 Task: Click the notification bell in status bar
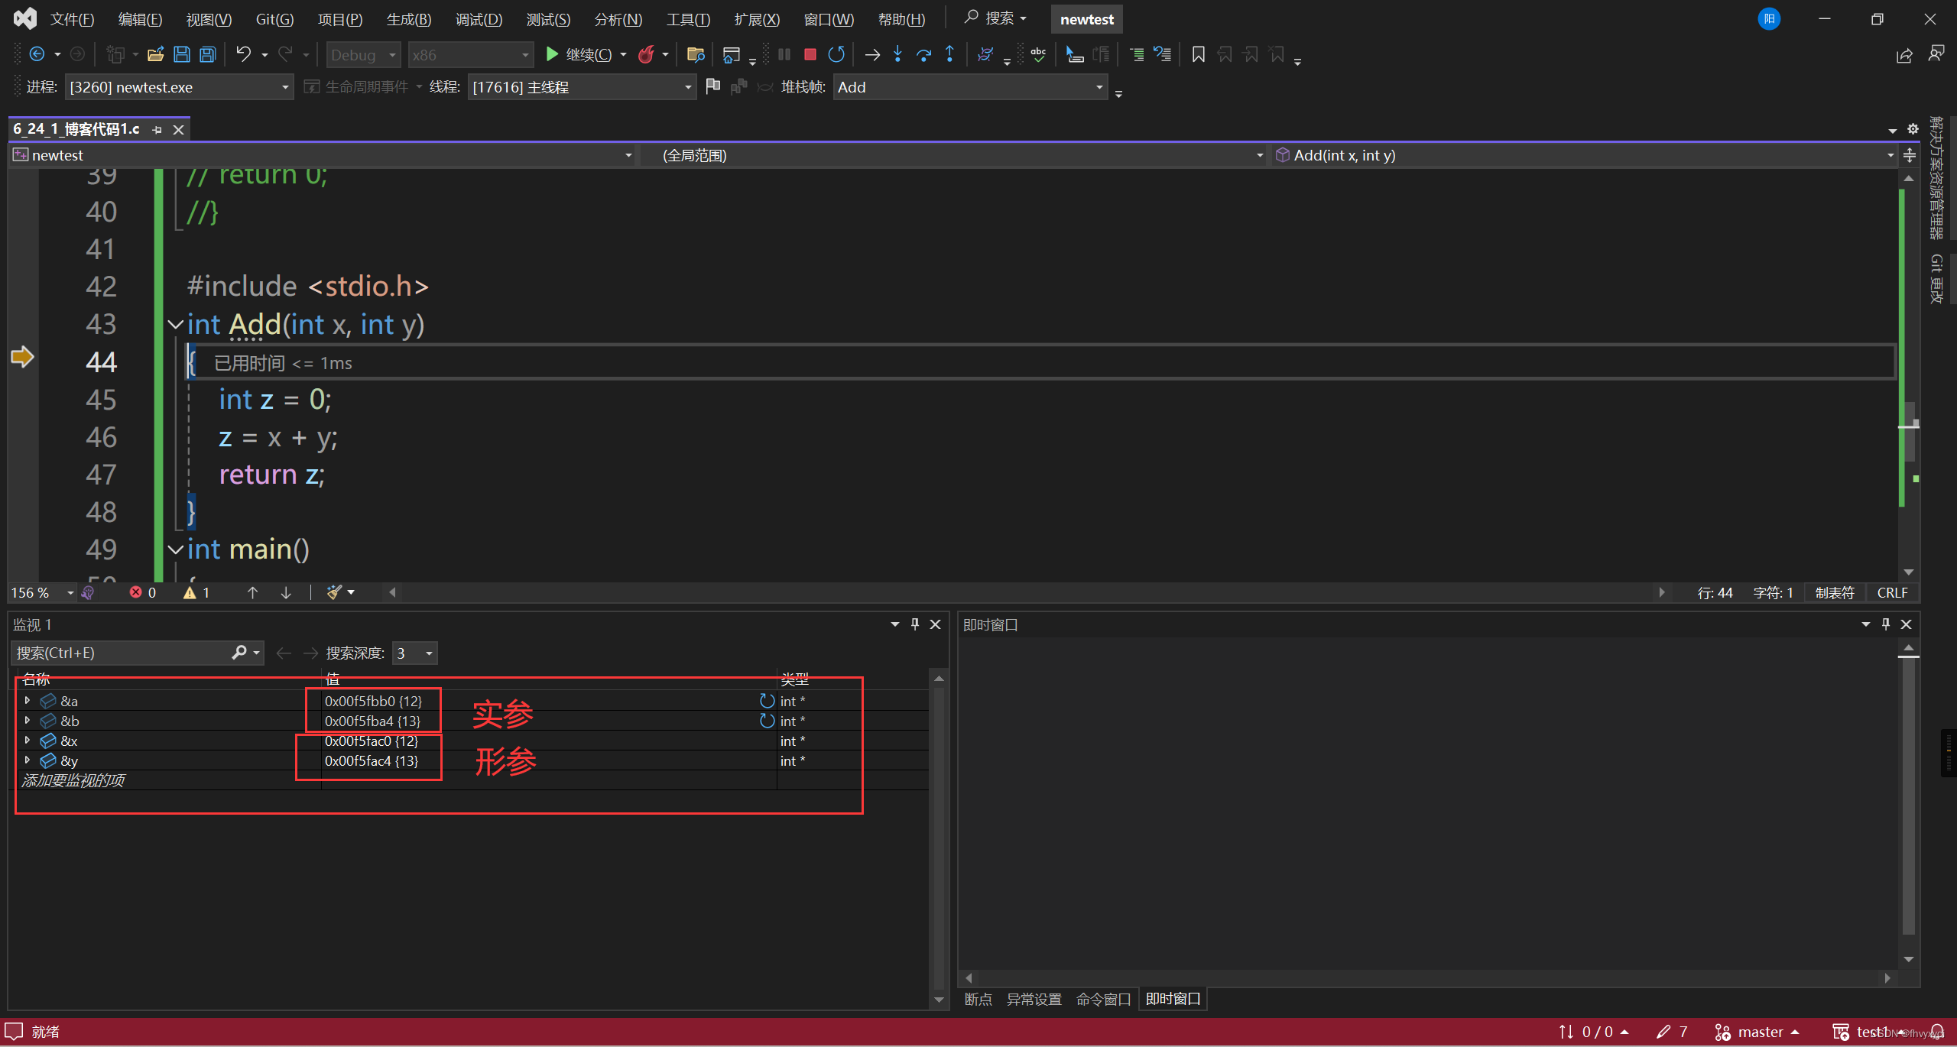point(1937,1032)
